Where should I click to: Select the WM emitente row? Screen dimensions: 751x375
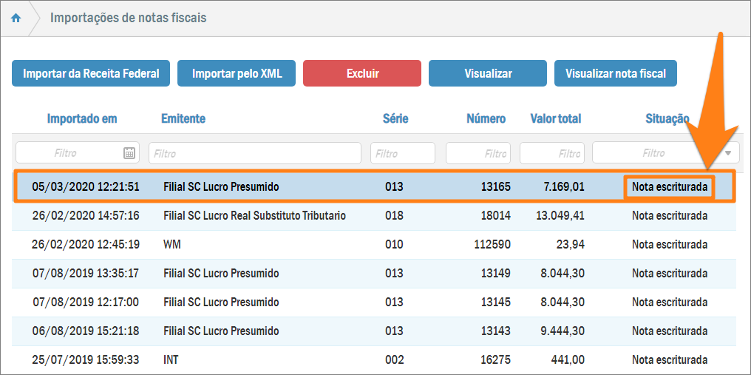point(171,245)
